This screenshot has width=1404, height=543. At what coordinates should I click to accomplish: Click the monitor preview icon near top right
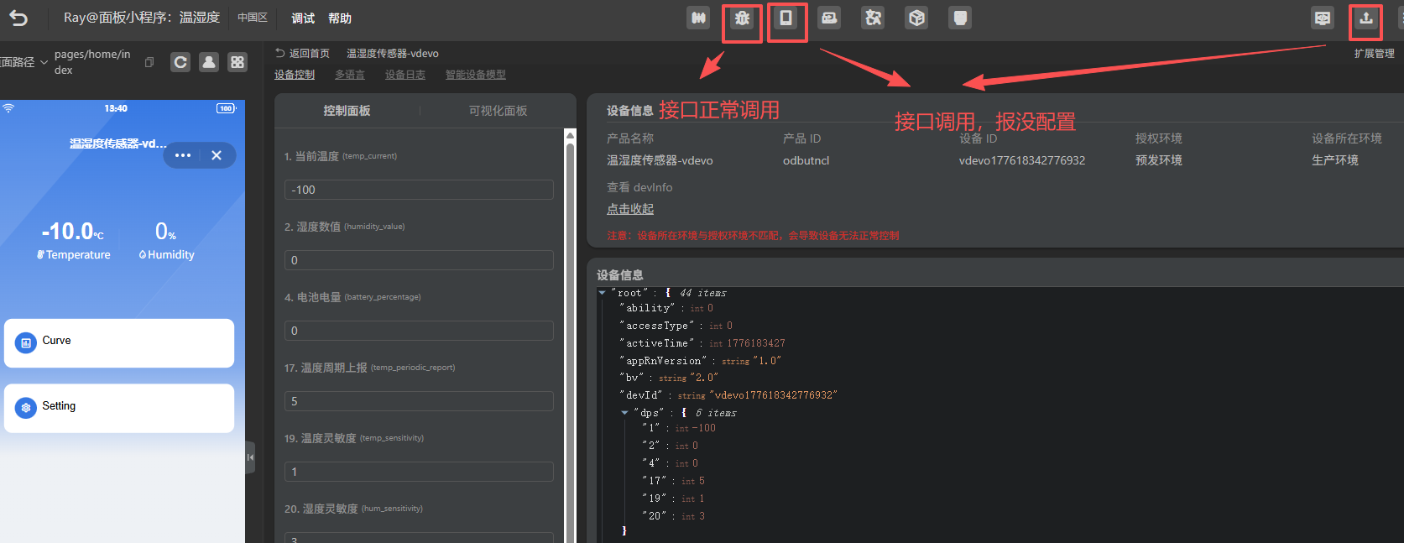coord(1323,18)
